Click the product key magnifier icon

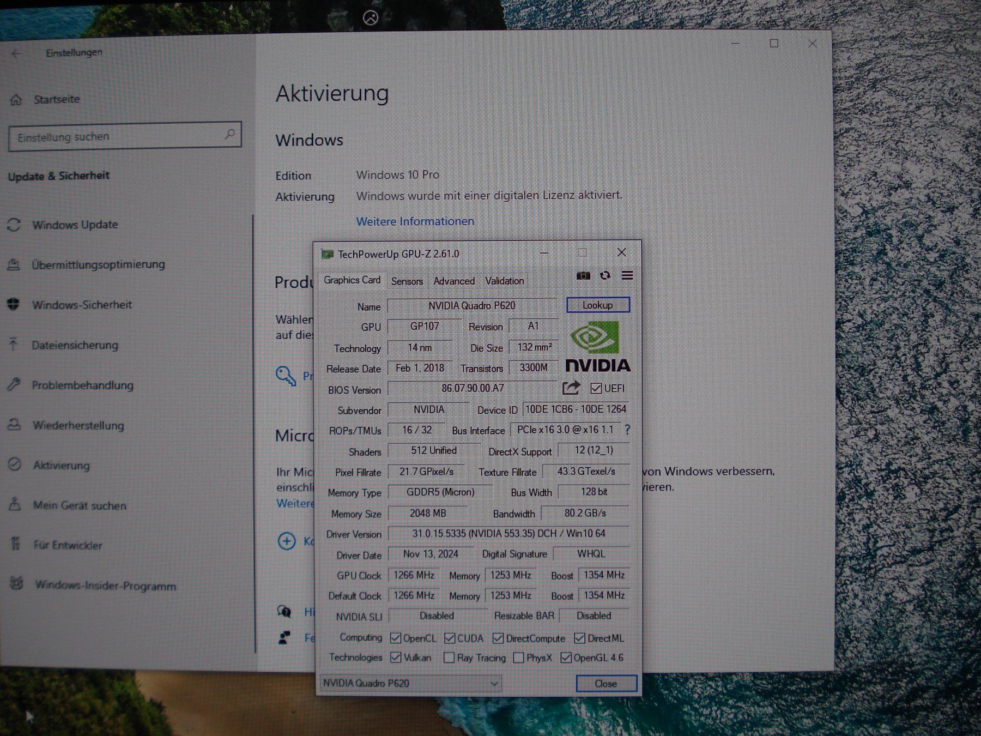tap(286, 376)
